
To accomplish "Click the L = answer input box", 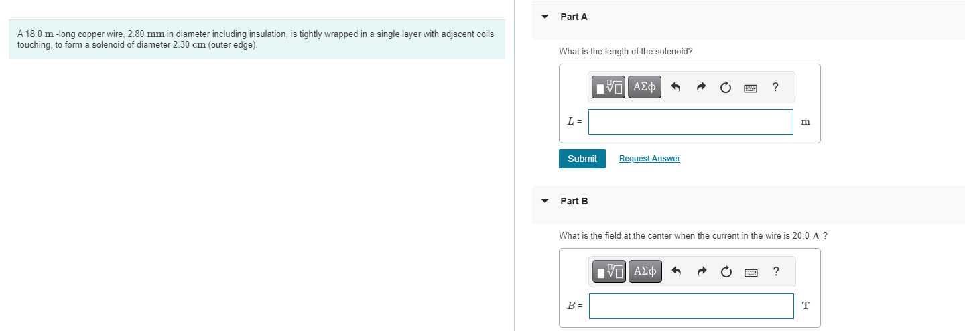I will coord(690,122).
